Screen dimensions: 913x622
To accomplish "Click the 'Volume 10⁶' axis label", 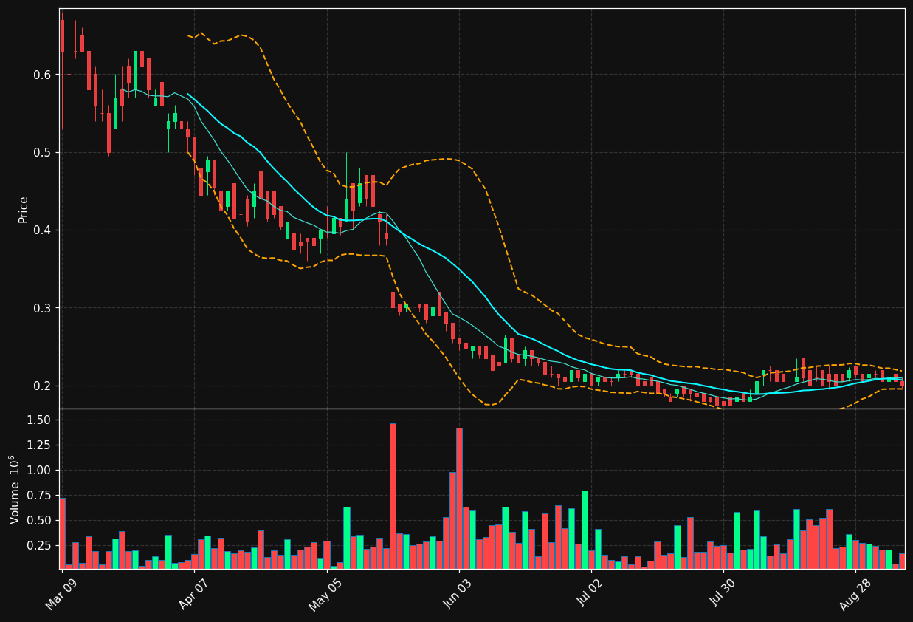I will (x=14, y=489).
